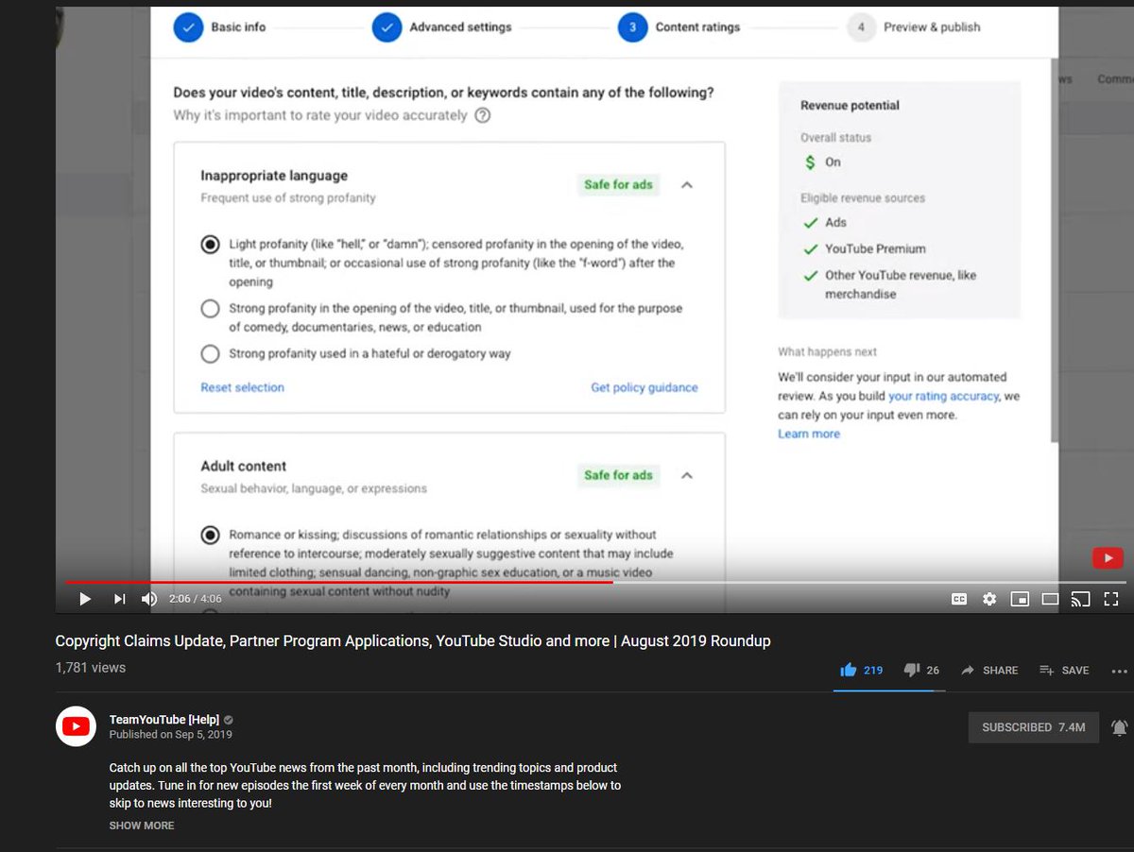Click the 1,781 views count
Viewport: 1134px width, 852px height.
[91, 668]
